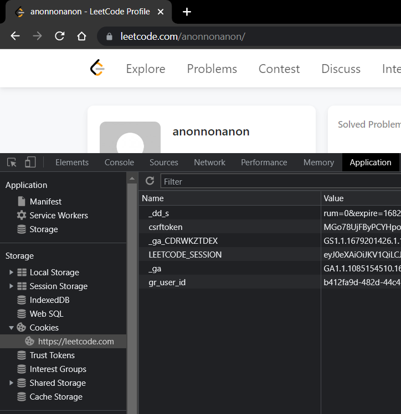Collapse the Cookies tree node

coord(11,328)
